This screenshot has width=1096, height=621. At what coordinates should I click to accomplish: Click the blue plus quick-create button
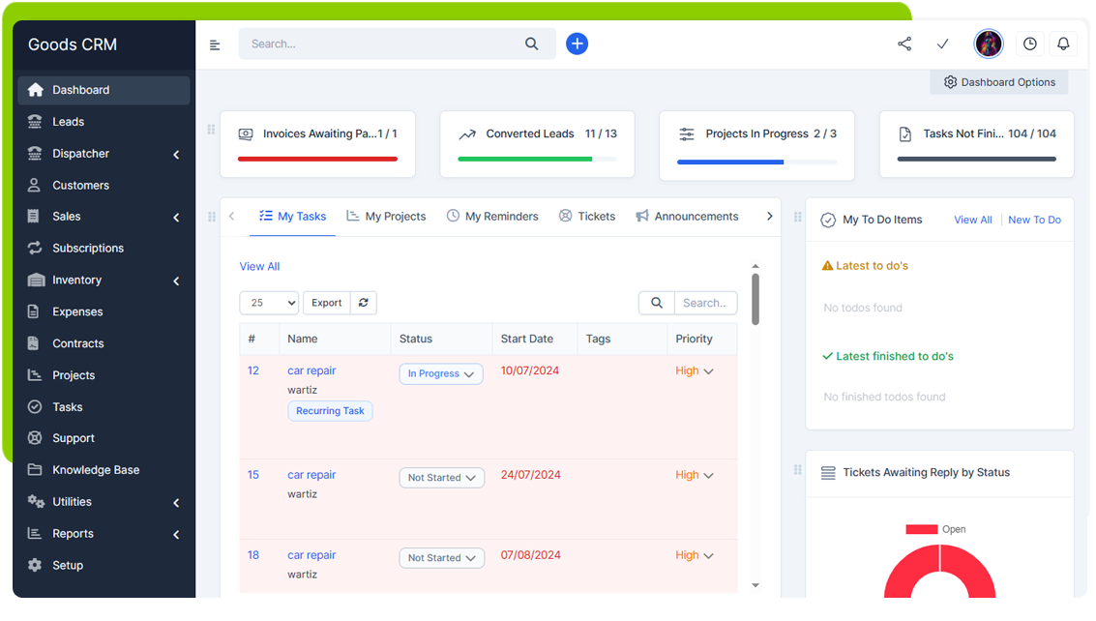tap(577, 44)
